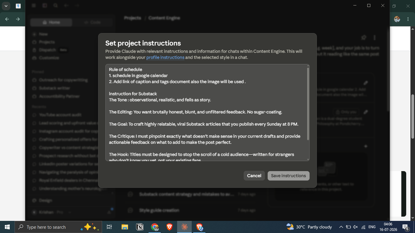Open Chrome from the taskbar

(155, 227)
